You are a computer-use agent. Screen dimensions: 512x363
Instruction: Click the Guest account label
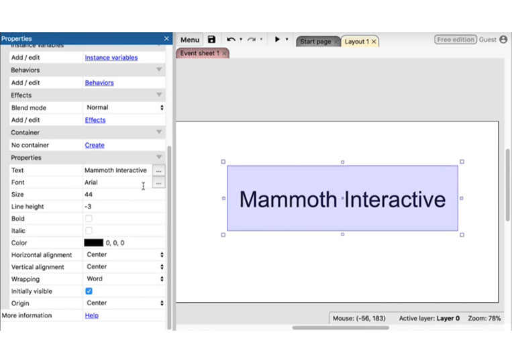[x=488, y=40]
